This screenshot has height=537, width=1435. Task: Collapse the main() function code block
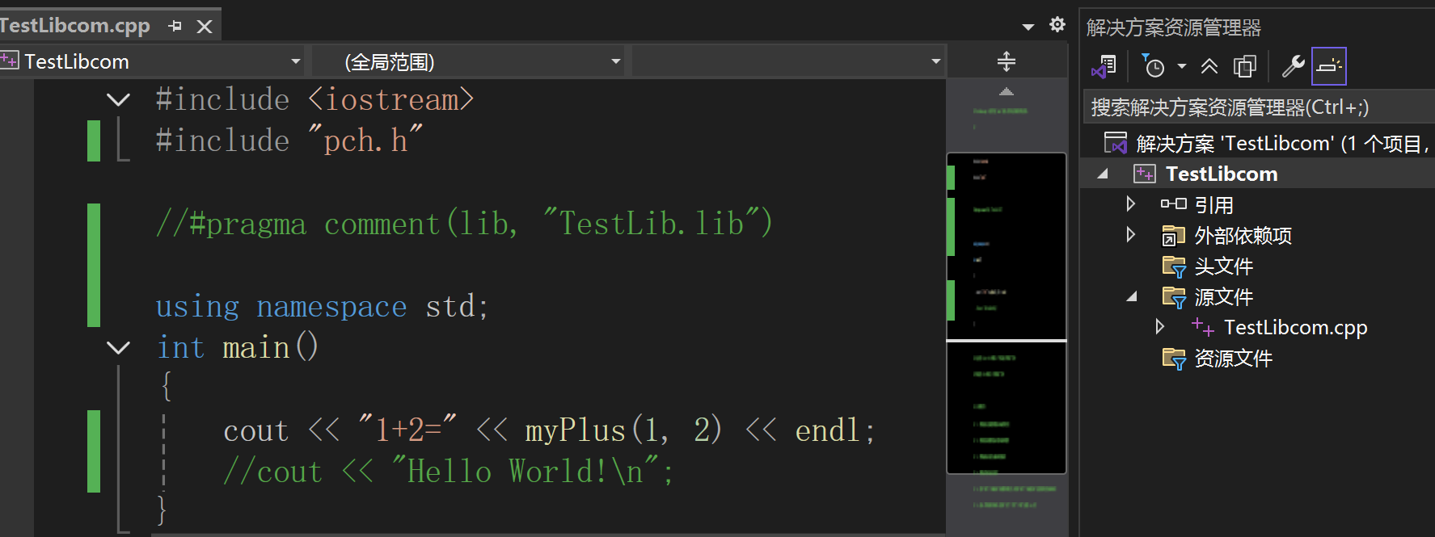pyautogui.click(x=118, y=348)
